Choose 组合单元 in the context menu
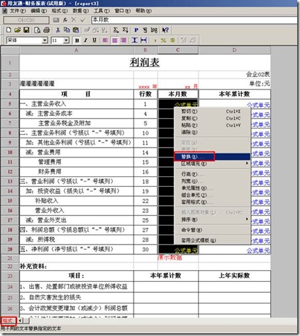Image resolution: width=300 pixels, height=336 pixels. click(212, 195)
